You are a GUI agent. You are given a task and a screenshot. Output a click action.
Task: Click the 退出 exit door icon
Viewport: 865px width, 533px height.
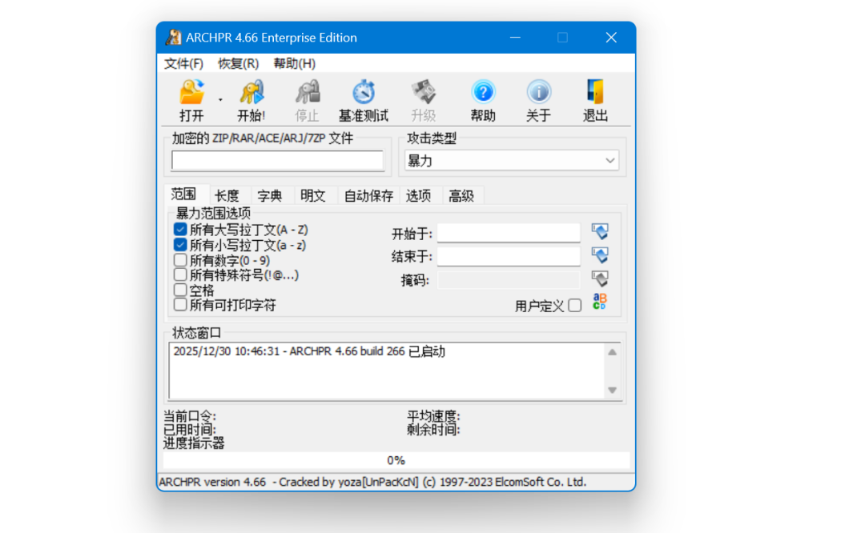[x=595, y=93]
